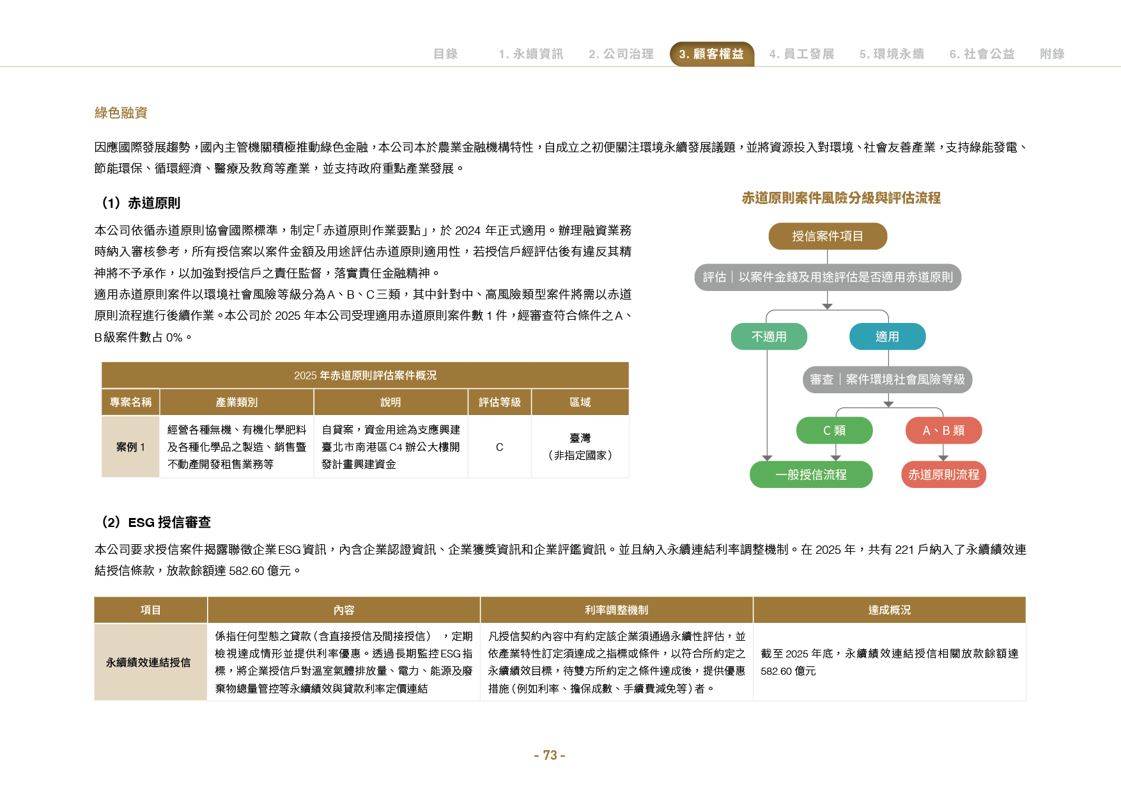Screen dimensions: 1121x793
Task: Click the 綠色融資 section heading
Action: pos(121,113)
